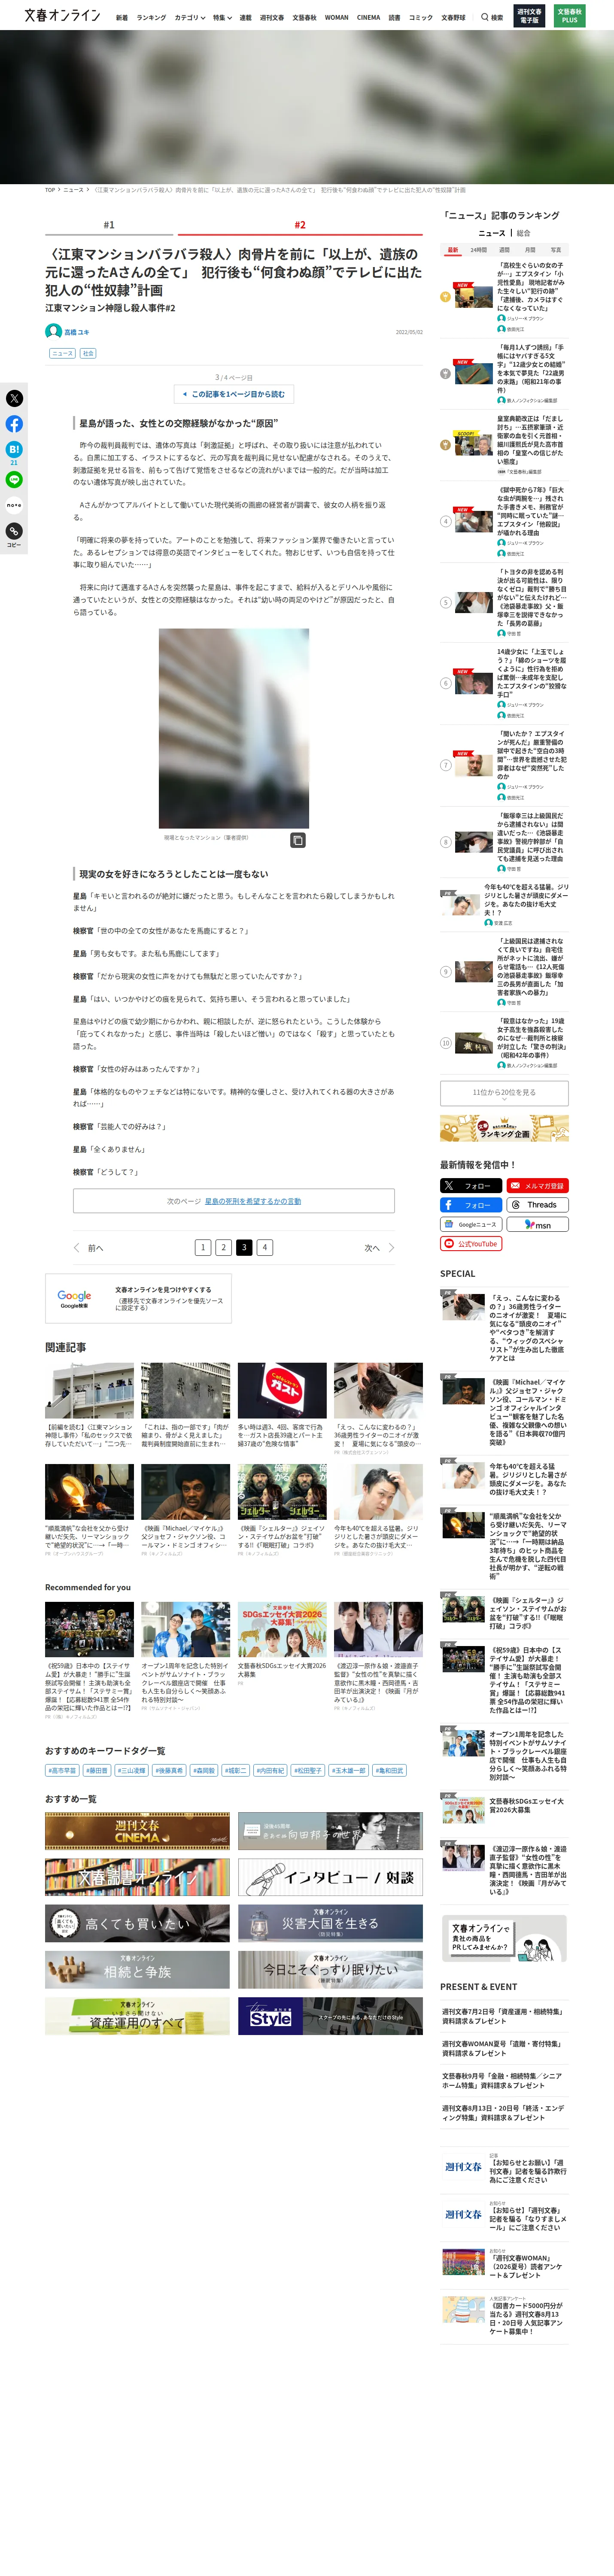The height and width of the screenshot is (2576, 614).
Task: Share article on X from floating share bar
Action: pyautogui.click(x=14, y=398)
